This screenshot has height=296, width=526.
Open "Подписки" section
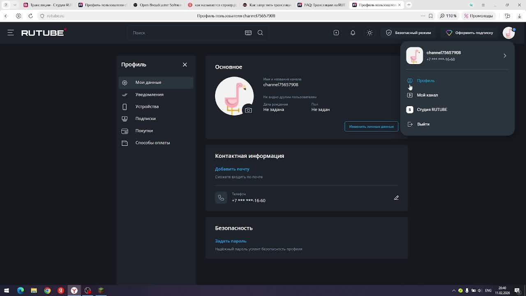click(x=156, y=118)
